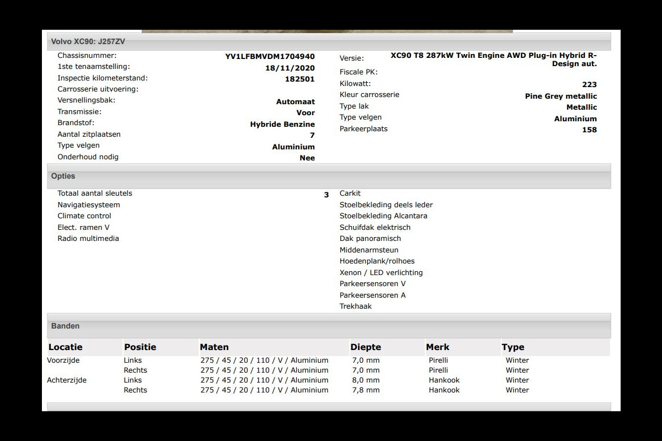This screenshot has height=441, width=662.
Task: Click the Pine Grey metallic color value
Action: point(560,96)
